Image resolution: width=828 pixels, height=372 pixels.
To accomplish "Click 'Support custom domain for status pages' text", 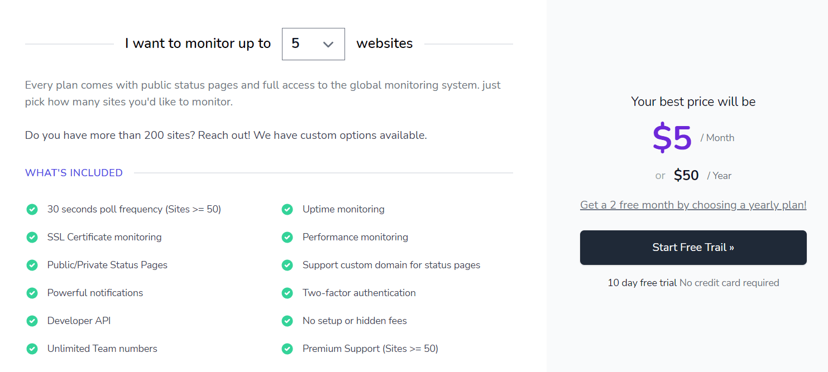I will coord(391,265).
